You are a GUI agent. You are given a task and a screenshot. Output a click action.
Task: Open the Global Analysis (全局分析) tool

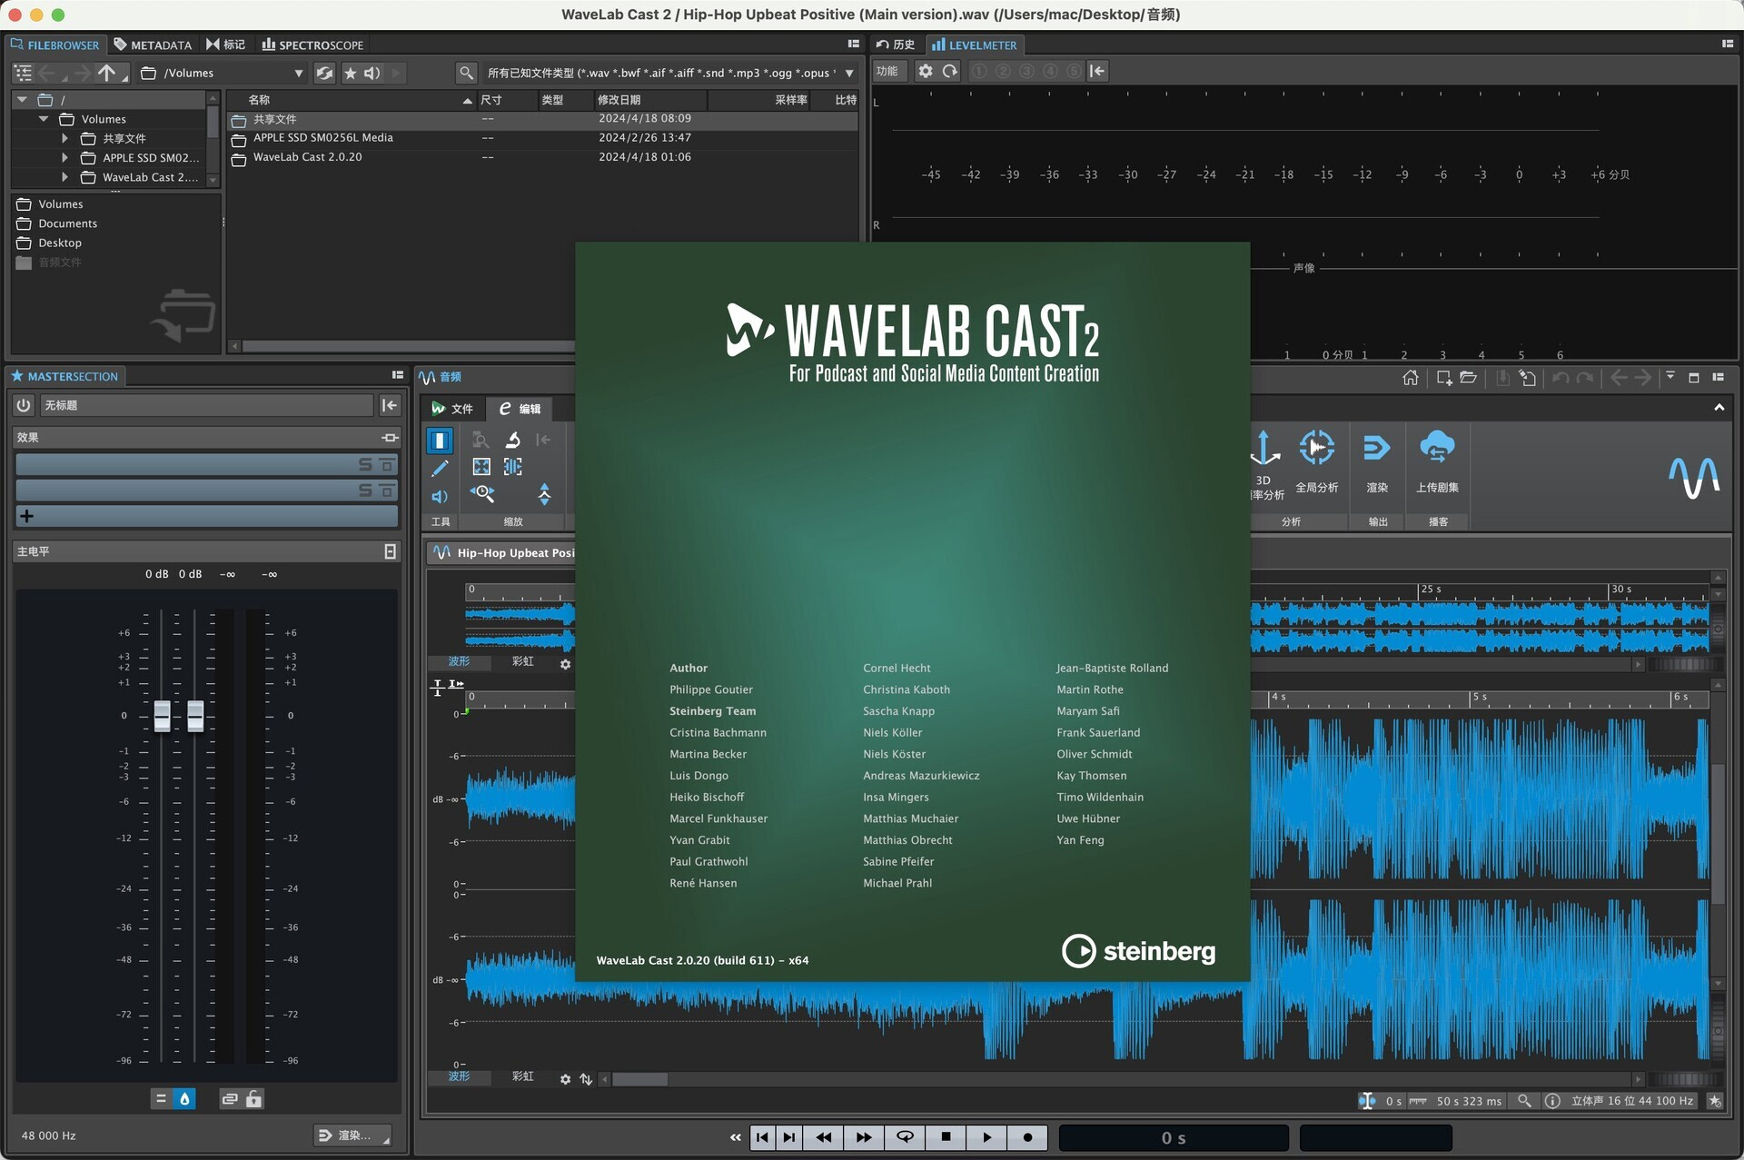click(1316, 462)
